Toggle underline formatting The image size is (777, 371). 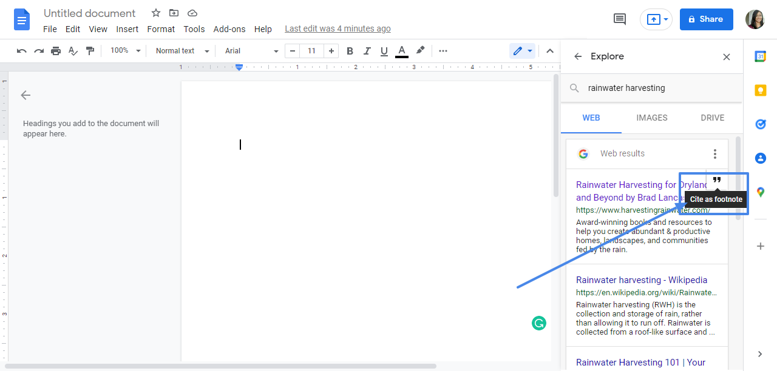384,51
